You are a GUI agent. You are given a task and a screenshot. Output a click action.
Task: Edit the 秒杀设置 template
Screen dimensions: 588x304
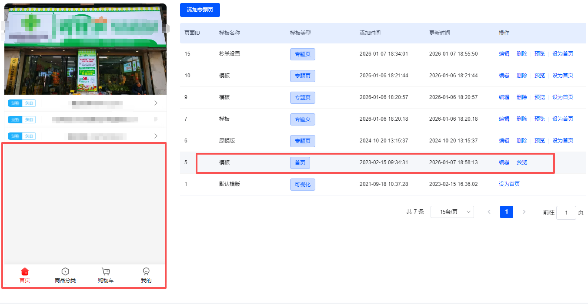click(504, 54)
